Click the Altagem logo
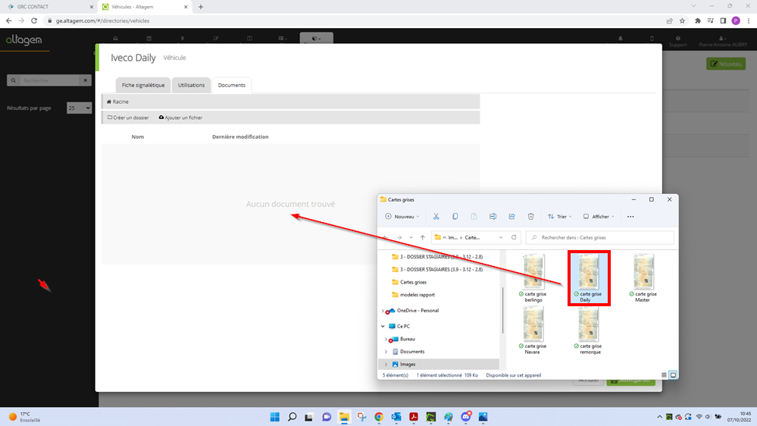 tap(23, 40)
